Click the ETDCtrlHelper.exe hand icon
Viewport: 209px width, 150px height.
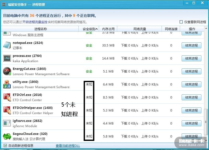point(7,110)
